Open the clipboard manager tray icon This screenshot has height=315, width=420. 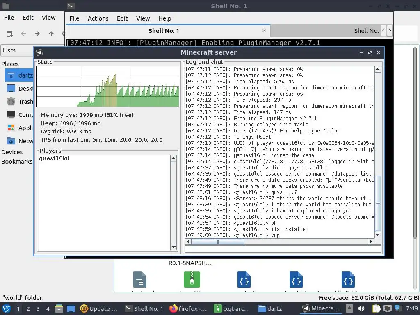[x=377, y=308]
